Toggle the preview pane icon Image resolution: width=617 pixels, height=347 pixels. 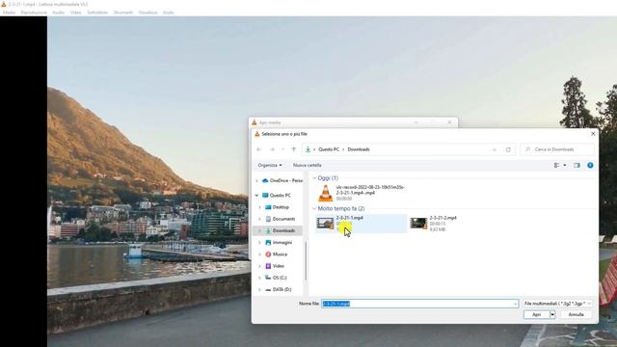point(577,165)
